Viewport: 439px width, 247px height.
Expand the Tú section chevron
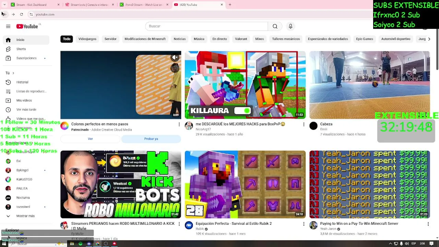pyautogui.click(x=13, y=73)
